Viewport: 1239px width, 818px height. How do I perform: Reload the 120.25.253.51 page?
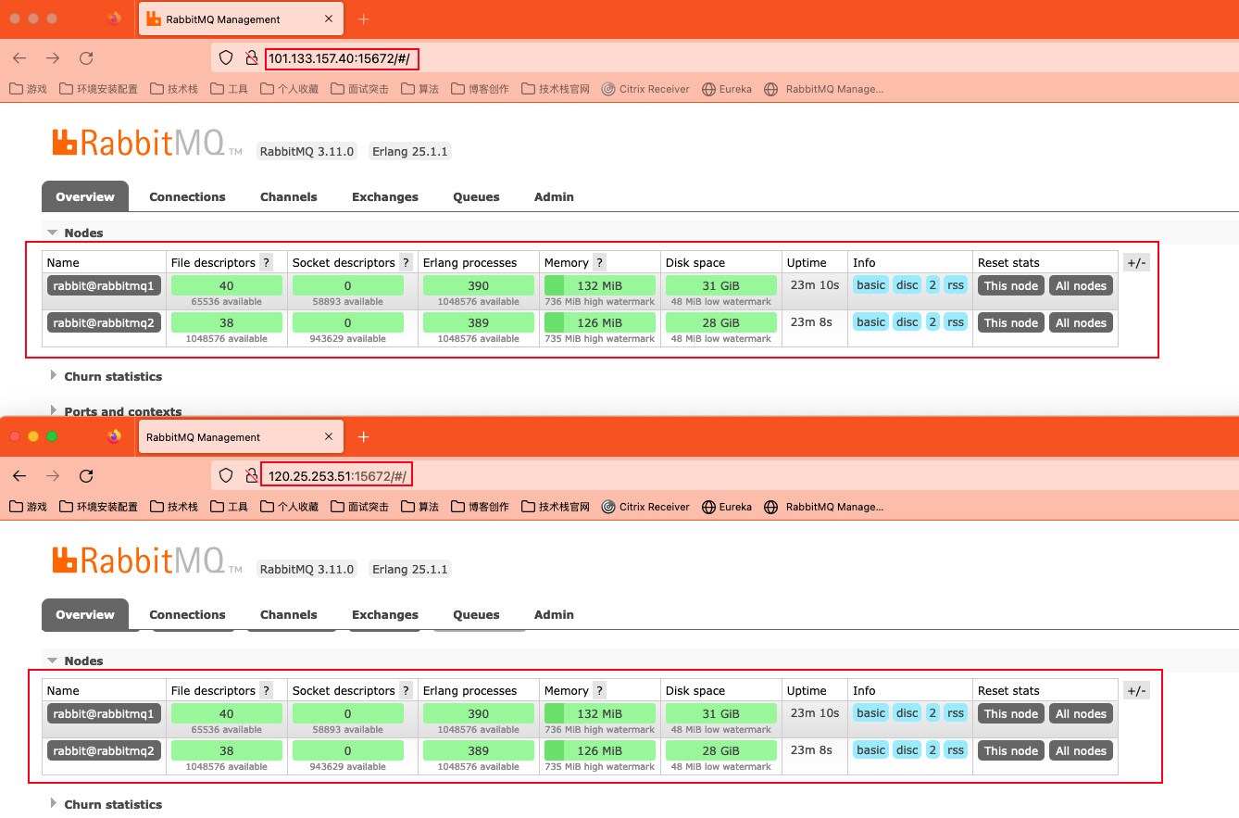click(86, 475)
